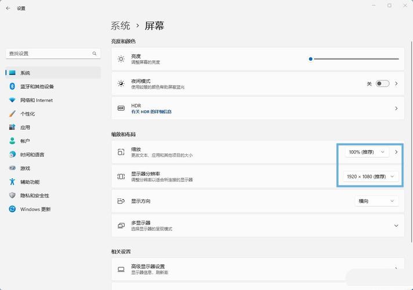Screen dimensions: 413x290
Task: Select 系统 in the sidebar
Action: point(53,72)
